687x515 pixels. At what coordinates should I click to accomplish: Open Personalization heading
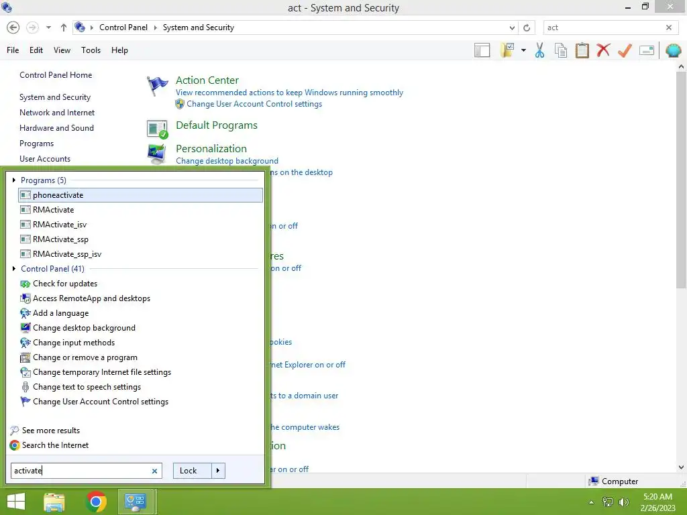[x=211, y=148]
